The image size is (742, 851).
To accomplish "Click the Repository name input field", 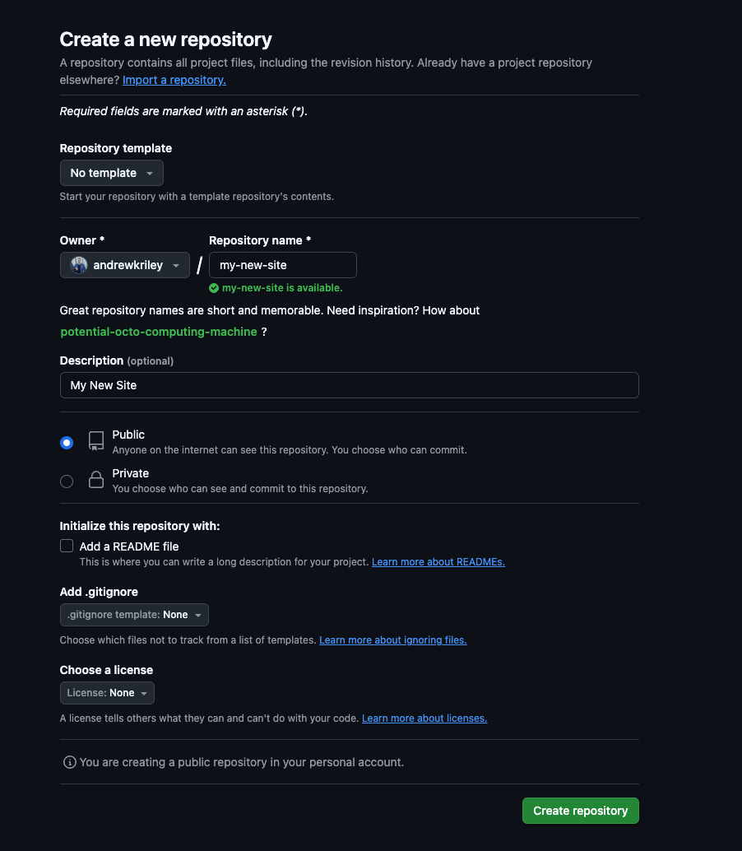I will click(x=282, y=265).
